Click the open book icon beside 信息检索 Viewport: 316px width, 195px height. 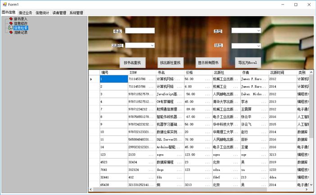coord(11,28)
